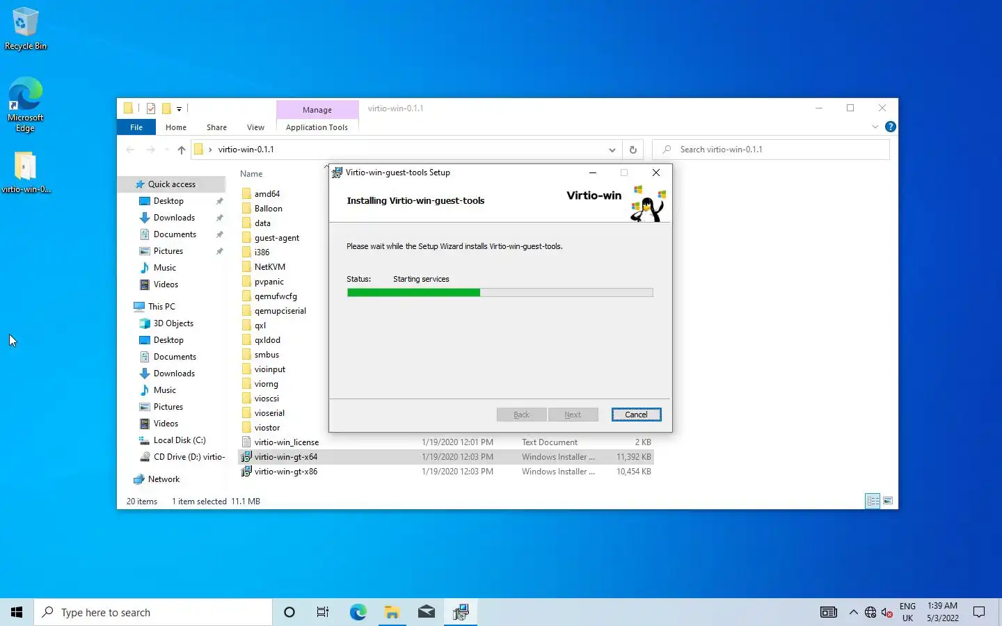Show hidden tray icons chevron
Screen dimensions: 1002x626
[853, 612]
